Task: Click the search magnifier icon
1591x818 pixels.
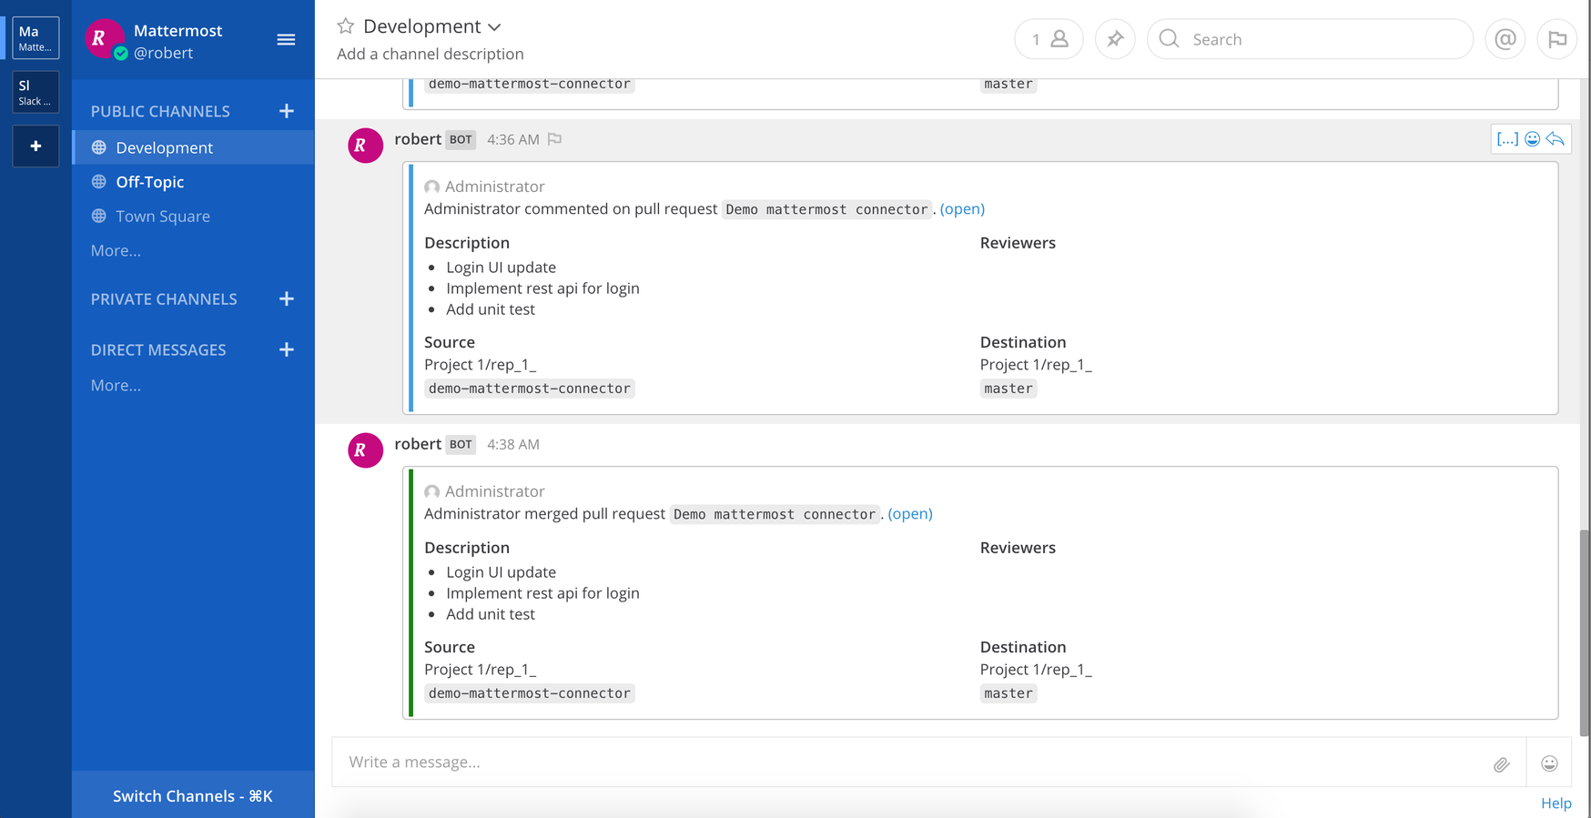Action: (1170, 39)
